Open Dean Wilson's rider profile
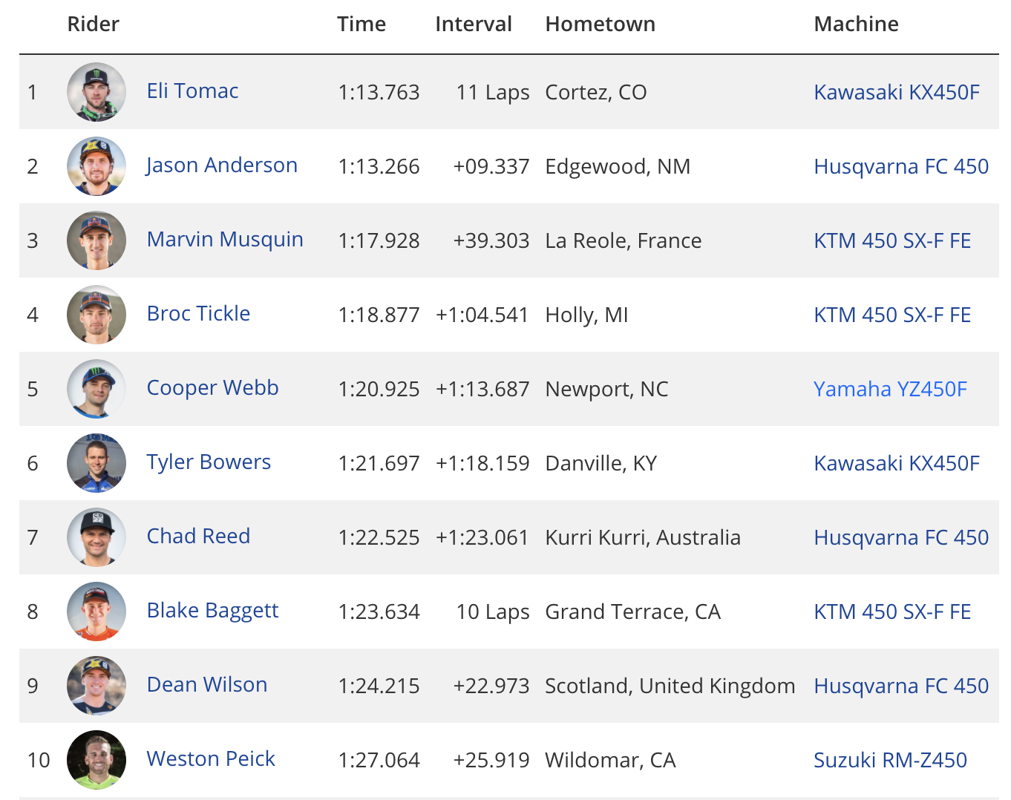This screenshot has width=1011, height=800. pyautogui.click(x=207, y=685)
